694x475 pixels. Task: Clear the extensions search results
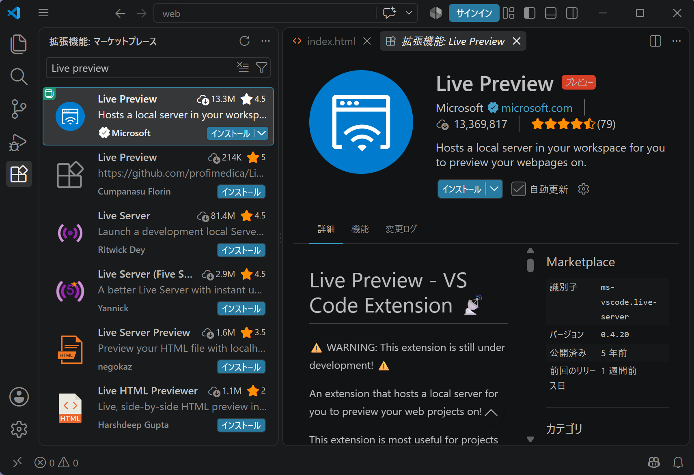tap(243, 67)
